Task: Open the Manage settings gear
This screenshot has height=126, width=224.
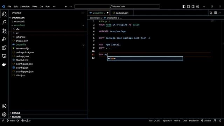Action: tap(4, 114)
